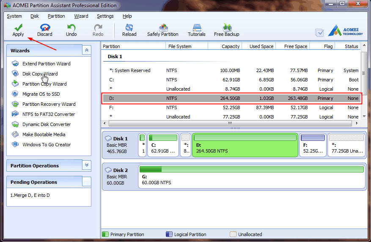
Task: Start the Disk Copy Wizard
Action: click(x=40, y=74)
